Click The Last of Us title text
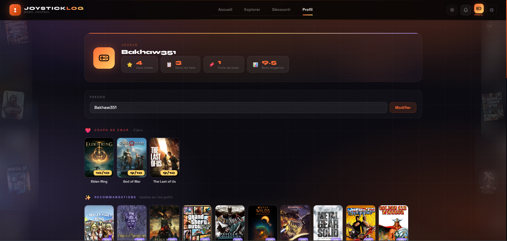This screenshot has width=507, height=241. [164, 182]
